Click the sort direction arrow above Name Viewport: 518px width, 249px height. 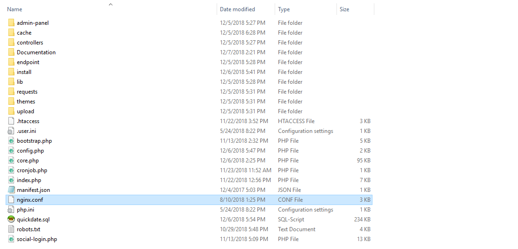click(110, 4)
